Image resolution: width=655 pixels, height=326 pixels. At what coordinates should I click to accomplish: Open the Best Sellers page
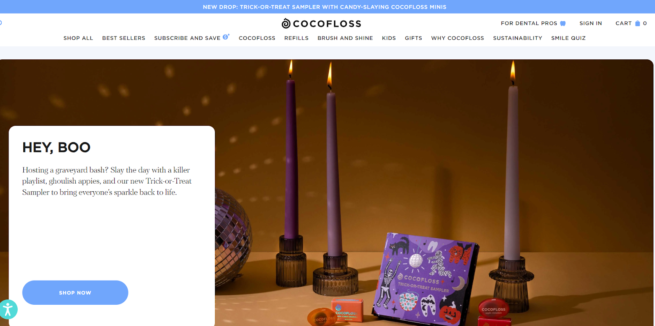tap(124, 38)
